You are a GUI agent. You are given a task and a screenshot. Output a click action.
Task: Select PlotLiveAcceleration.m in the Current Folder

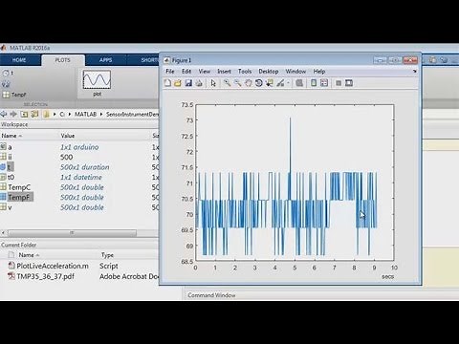(53, 266)
